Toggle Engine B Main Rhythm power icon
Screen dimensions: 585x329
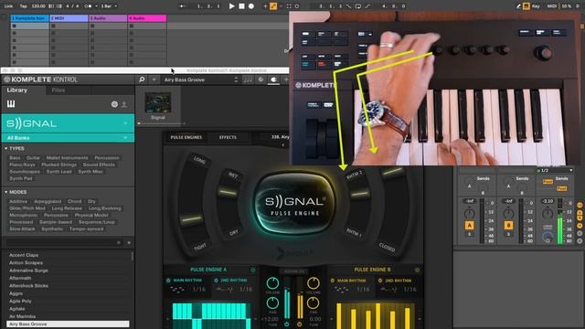(x=332, y=281)
